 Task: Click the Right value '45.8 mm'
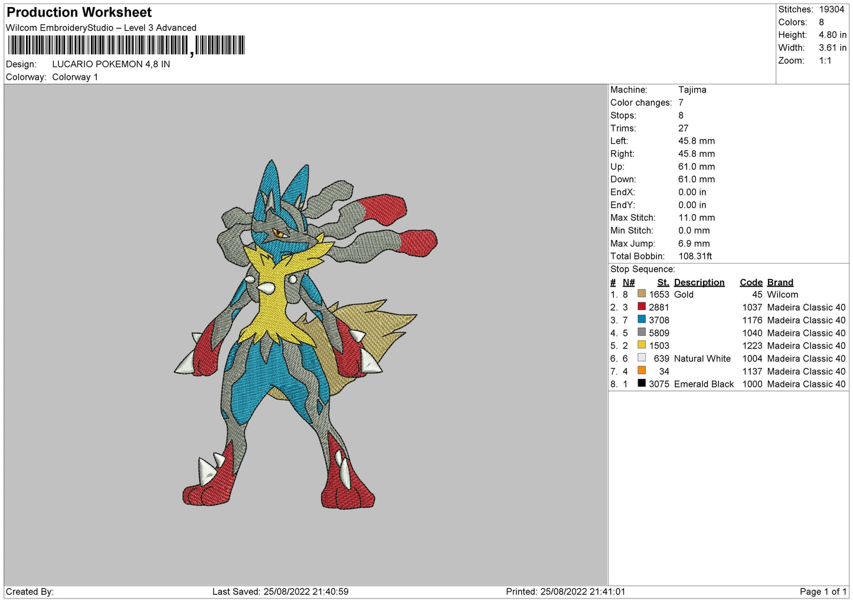[x=697, y=154]
